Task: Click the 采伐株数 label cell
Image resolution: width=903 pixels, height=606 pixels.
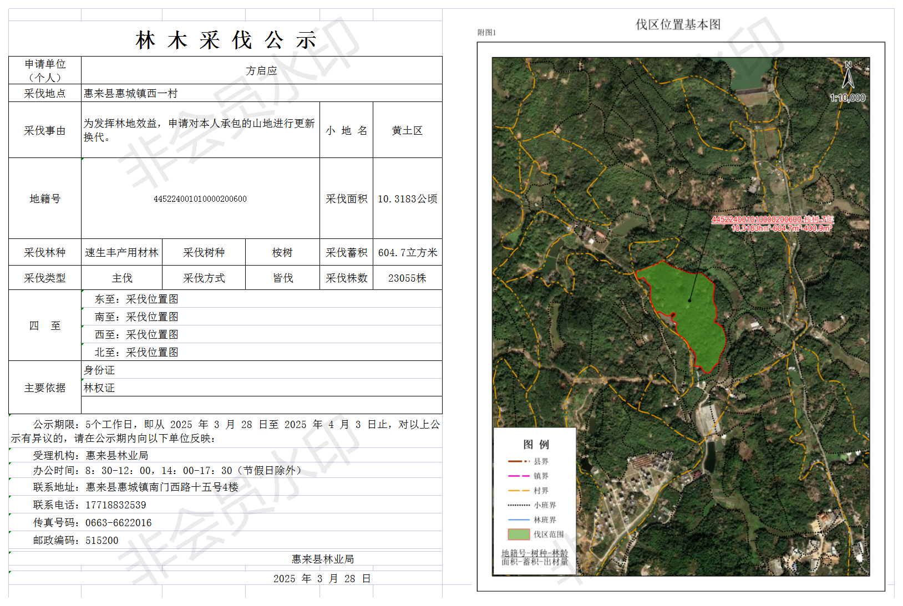Action: click(x=347, y=278)
